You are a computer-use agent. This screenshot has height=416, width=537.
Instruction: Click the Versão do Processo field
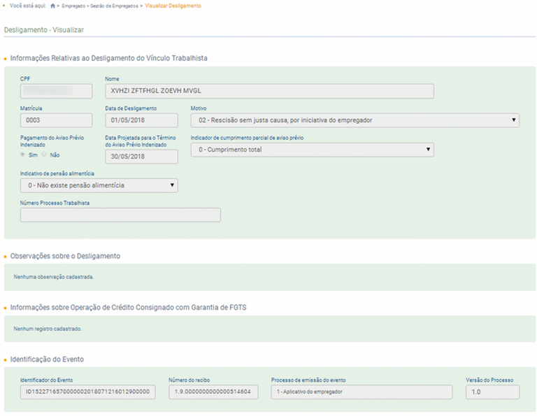click(x=492, y=392)
